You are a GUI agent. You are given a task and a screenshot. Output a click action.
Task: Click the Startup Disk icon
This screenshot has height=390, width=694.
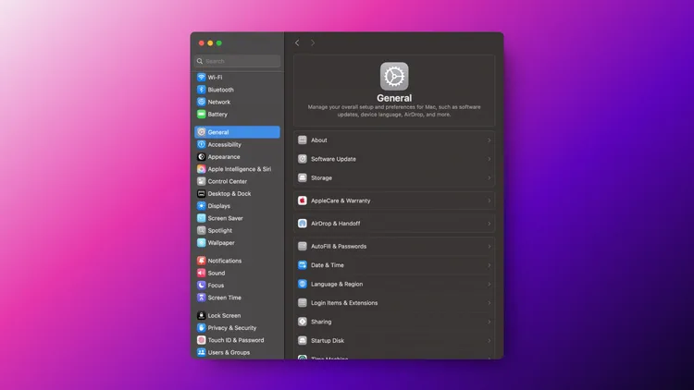(303, 340)
